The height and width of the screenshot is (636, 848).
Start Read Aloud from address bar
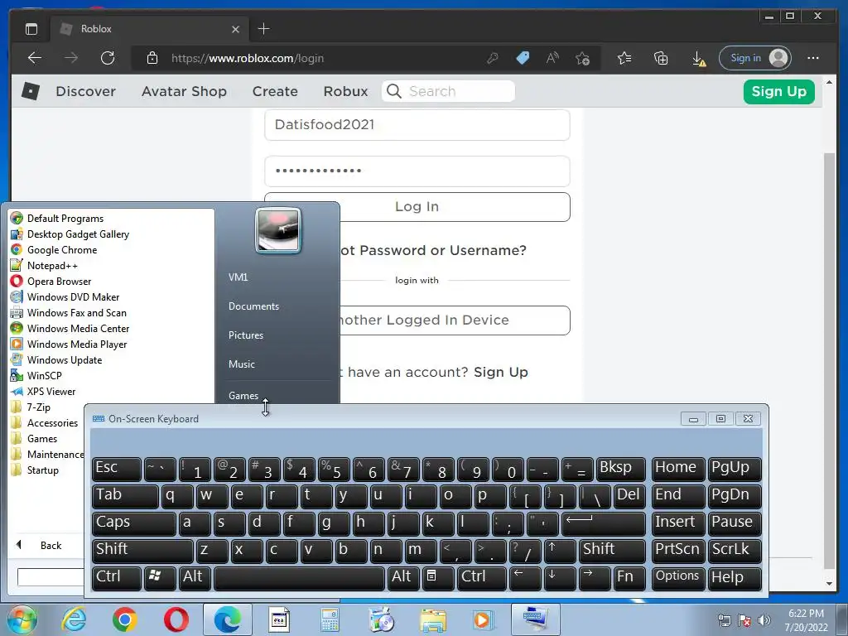tap(552, 58)
